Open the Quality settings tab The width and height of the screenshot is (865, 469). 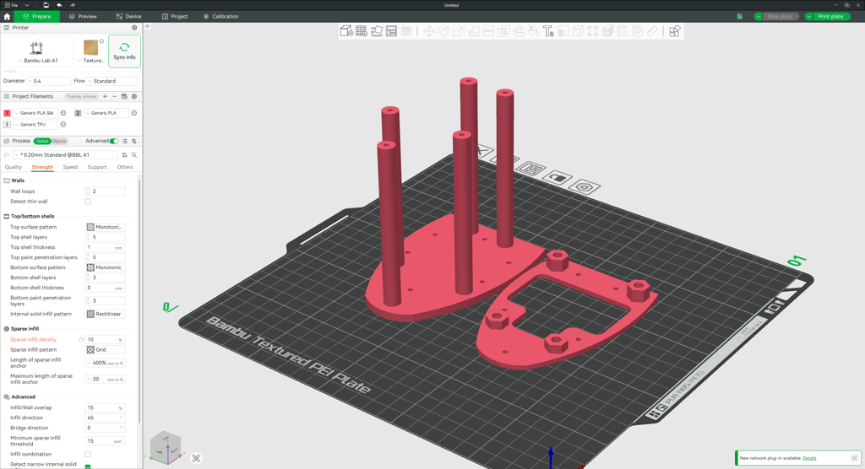[14, 167]
